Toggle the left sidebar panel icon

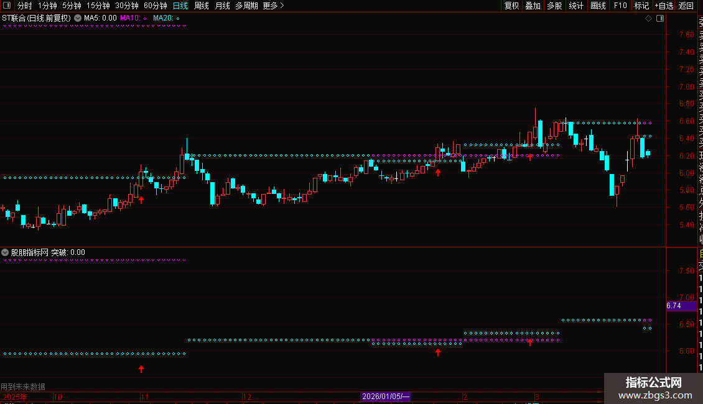7,6
